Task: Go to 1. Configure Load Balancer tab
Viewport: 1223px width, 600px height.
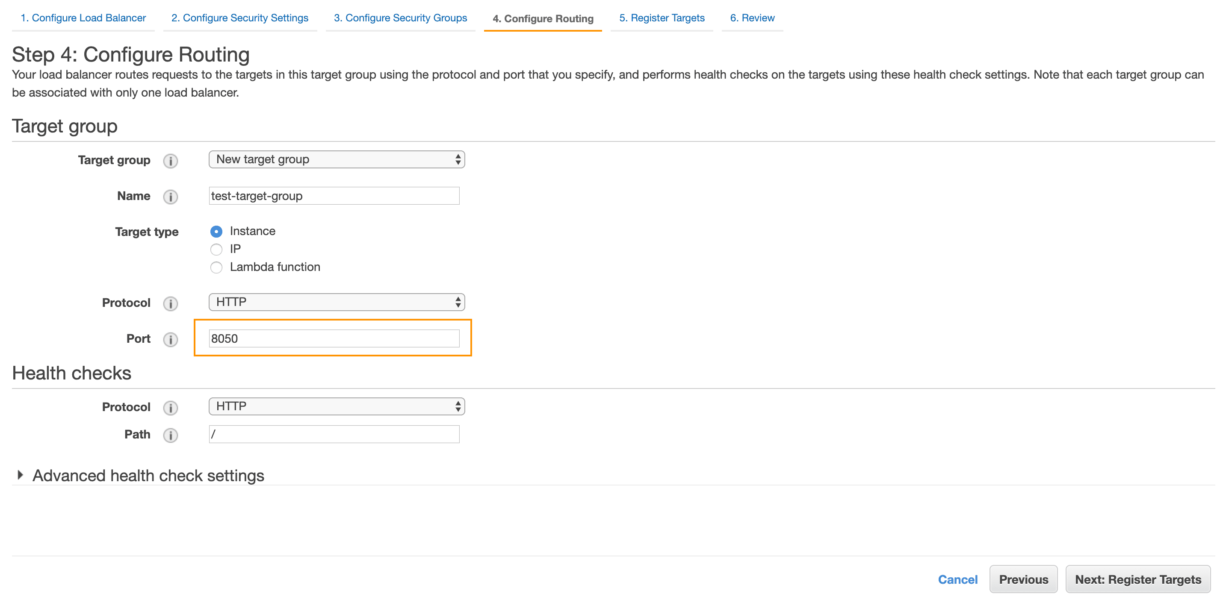Action: [x=83, y=18]
